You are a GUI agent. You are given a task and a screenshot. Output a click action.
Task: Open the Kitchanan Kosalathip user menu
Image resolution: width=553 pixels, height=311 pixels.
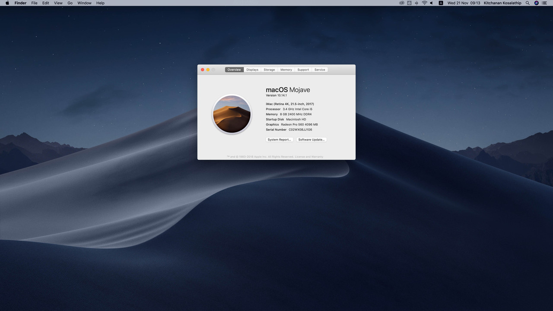click(x=502, y=3)
